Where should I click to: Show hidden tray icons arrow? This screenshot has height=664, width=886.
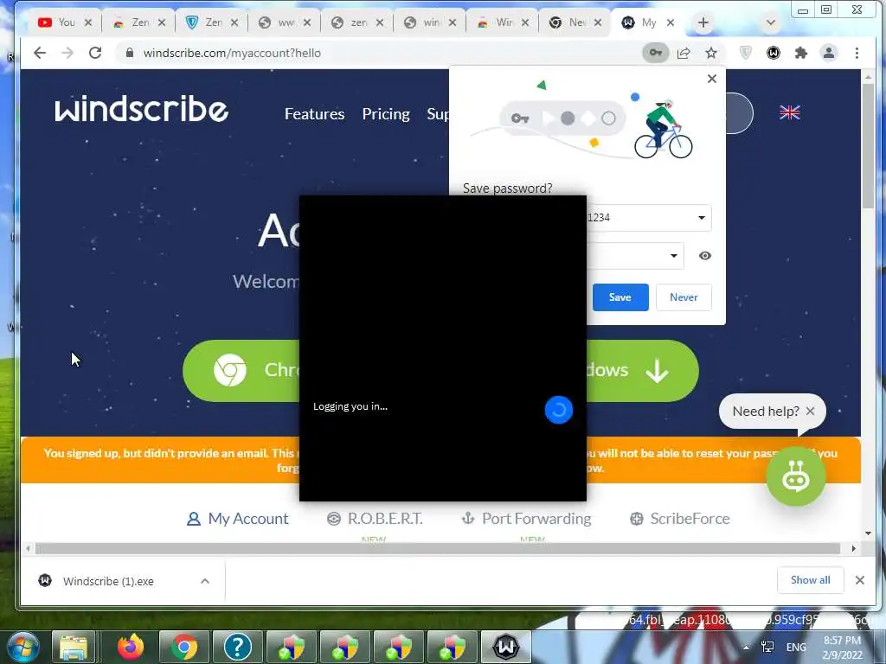coord(746,648)
